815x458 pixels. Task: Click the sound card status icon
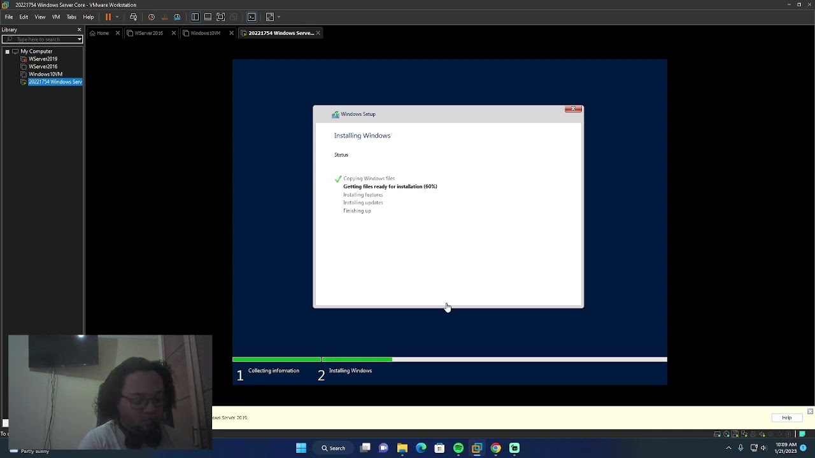click(x=762, y=434)
